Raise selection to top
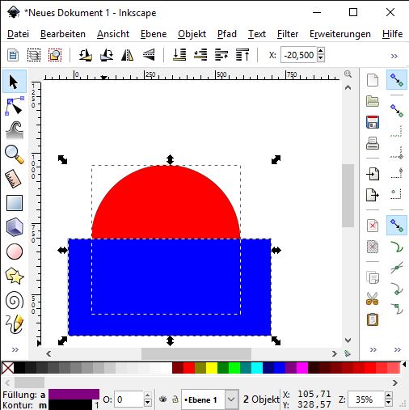 coord(242,55)
